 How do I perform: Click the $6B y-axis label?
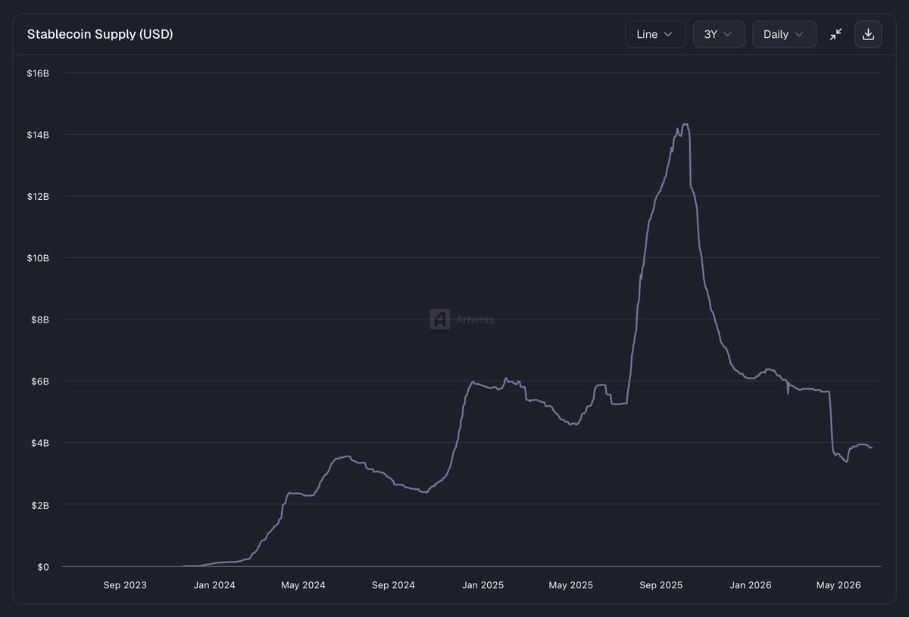point(39,381)
